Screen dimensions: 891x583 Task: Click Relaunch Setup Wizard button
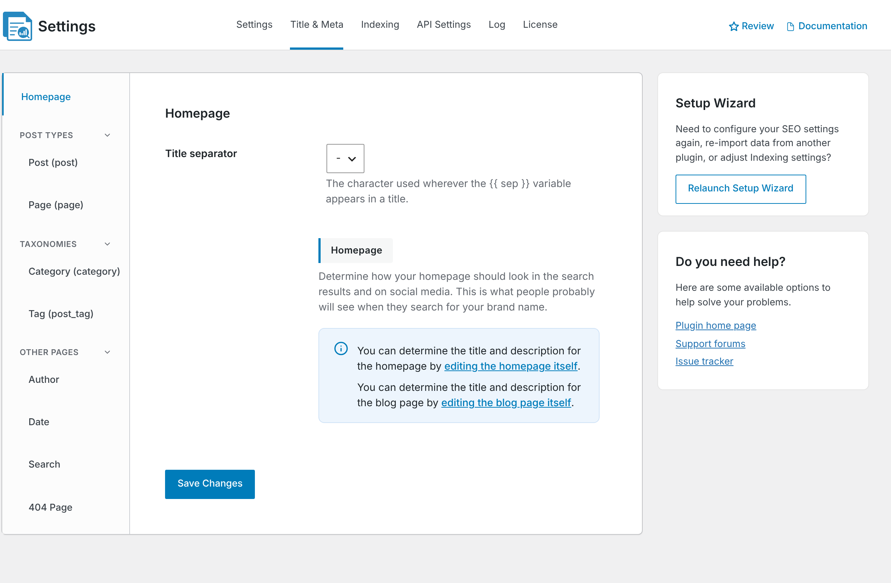pos(741,189)
